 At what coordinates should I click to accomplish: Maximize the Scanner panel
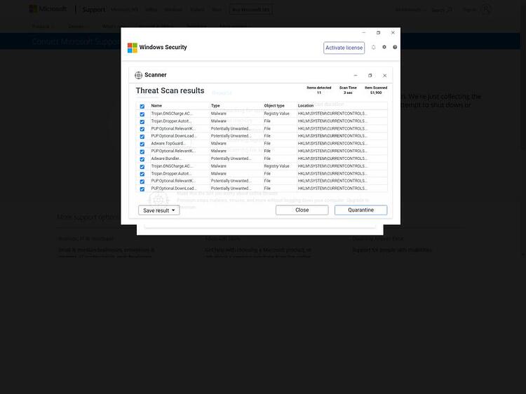tap(370, 76)
